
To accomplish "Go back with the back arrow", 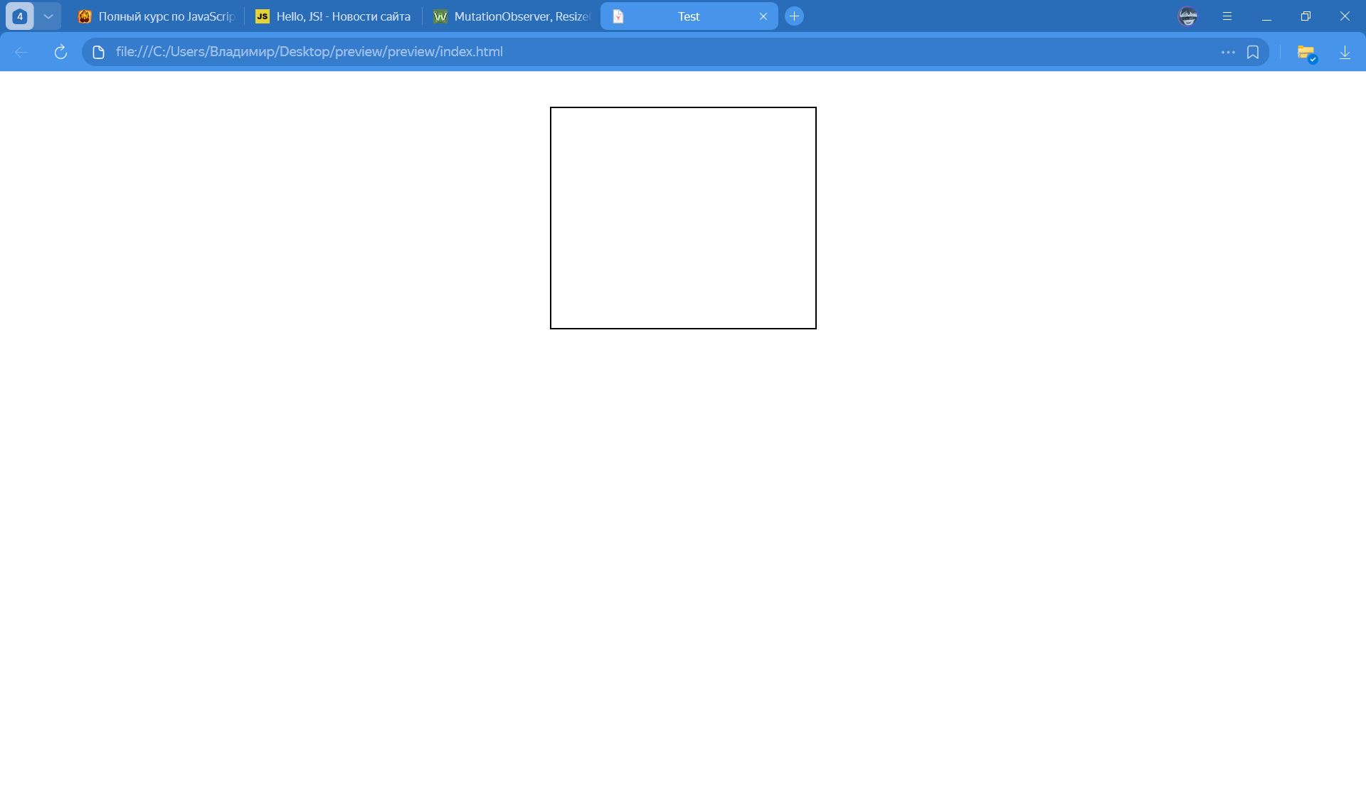I will pos(21,52).
